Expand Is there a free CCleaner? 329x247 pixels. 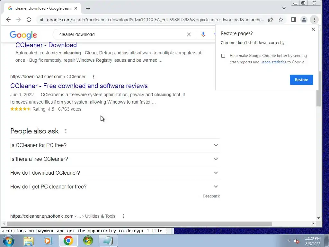pyautogui.click(x=115, y=159)
